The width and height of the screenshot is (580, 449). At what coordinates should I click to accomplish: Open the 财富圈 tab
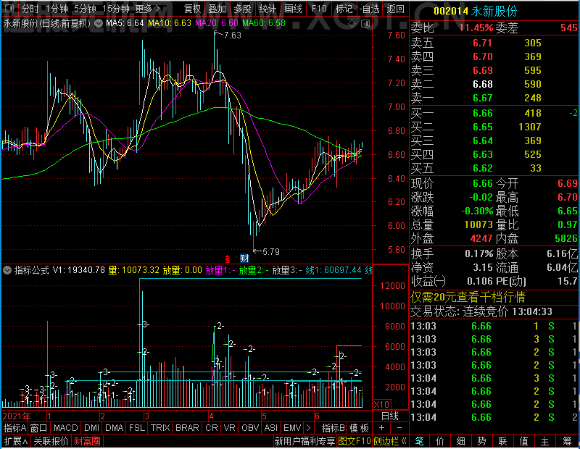(87, 441)
